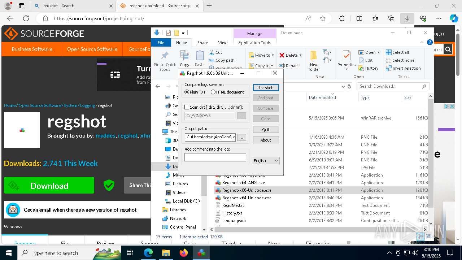Open Network in navigation pane
The width and height of the screenshot is (462, 260).
[x=178, y=218]
